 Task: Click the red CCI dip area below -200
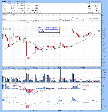[x=28, y=106]
